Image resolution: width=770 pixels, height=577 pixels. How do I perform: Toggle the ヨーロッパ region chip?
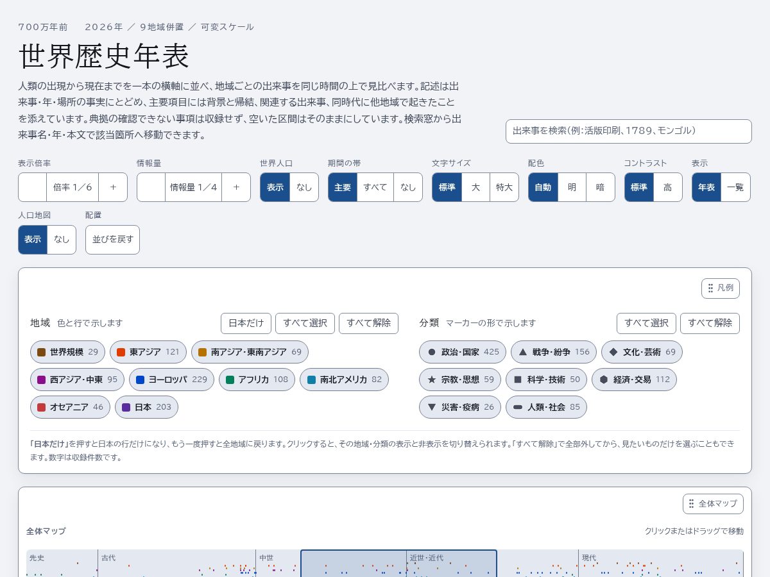pos(171,380)
